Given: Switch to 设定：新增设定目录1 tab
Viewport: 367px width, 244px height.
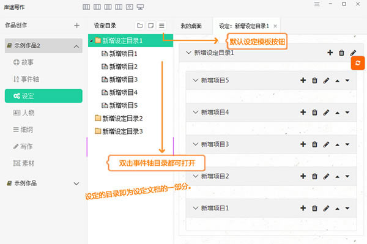Looking at the screenshot, I should click(x=244, y=26).
